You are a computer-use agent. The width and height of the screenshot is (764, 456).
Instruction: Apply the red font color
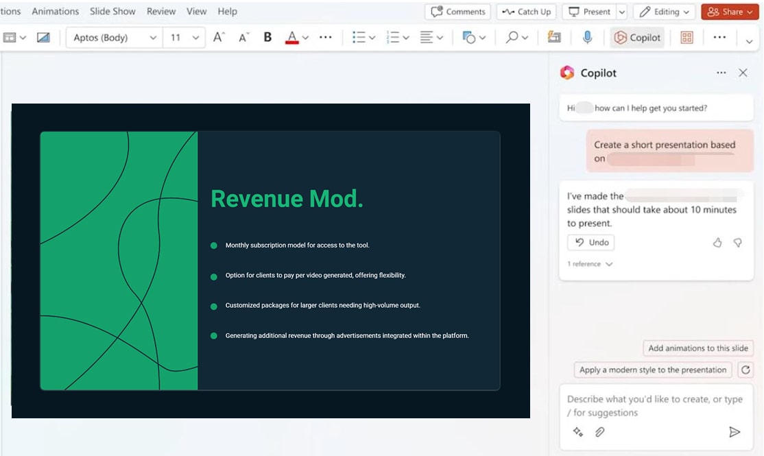click(292, 38)
